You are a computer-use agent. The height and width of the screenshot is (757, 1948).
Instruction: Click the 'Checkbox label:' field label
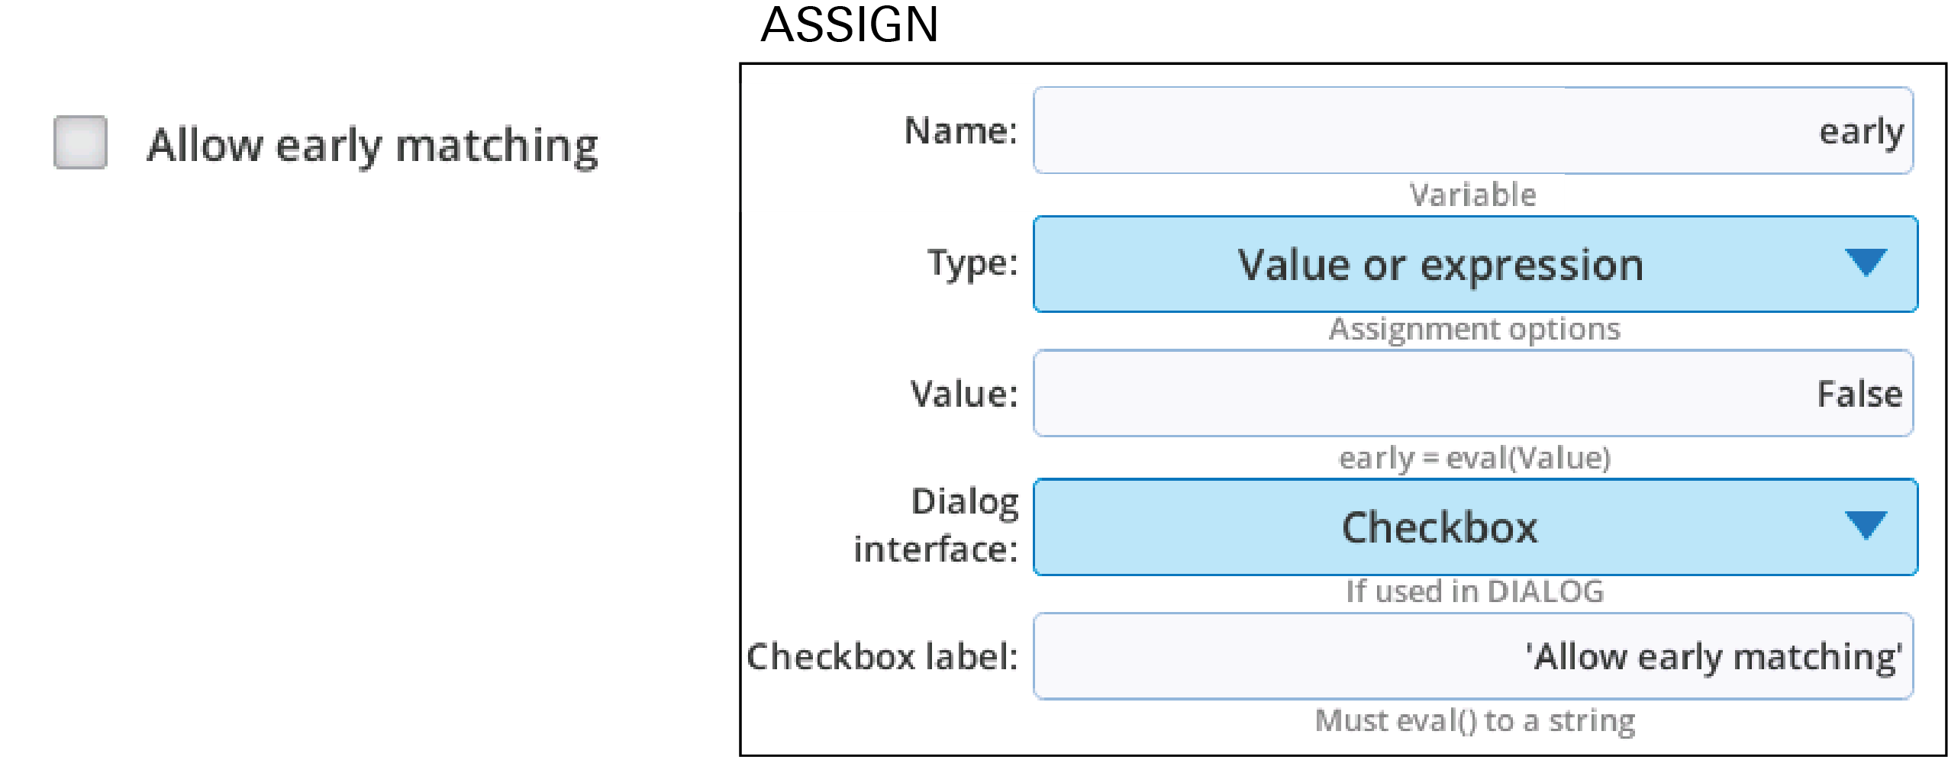point(882,656)
